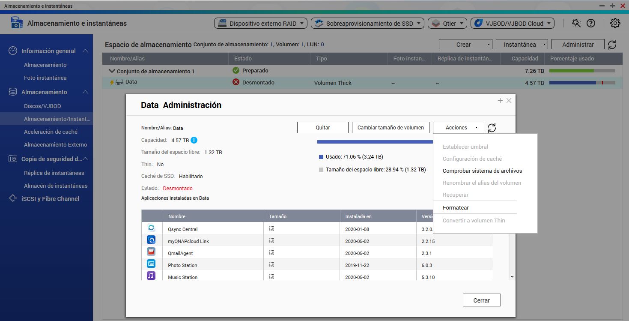Click the Data volume usage bar
629x321 pixels.
[x=582, y=83]
